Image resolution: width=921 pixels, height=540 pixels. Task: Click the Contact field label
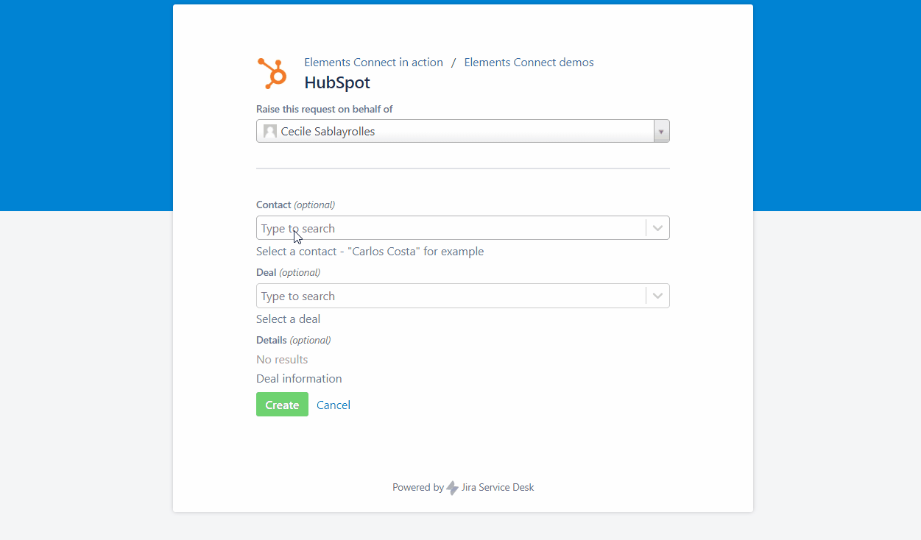tap(273, 205)
